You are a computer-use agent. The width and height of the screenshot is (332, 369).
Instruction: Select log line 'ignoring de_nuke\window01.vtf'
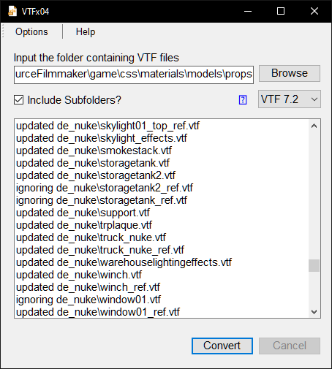[x=88, y=300]
